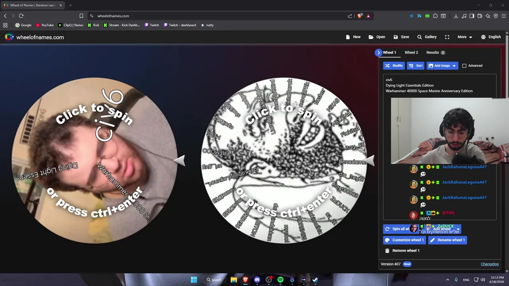
Task: Open the green Kick extension icon
Action: (427, 16)
